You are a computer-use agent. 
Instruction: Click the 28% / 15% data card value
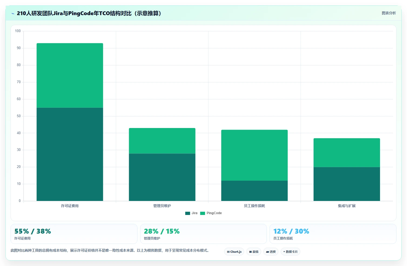coord(162,231)
